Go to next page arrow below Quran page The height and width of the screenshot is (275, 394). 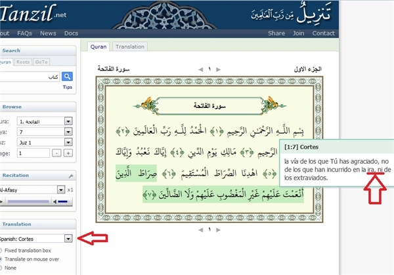[219, 230]
